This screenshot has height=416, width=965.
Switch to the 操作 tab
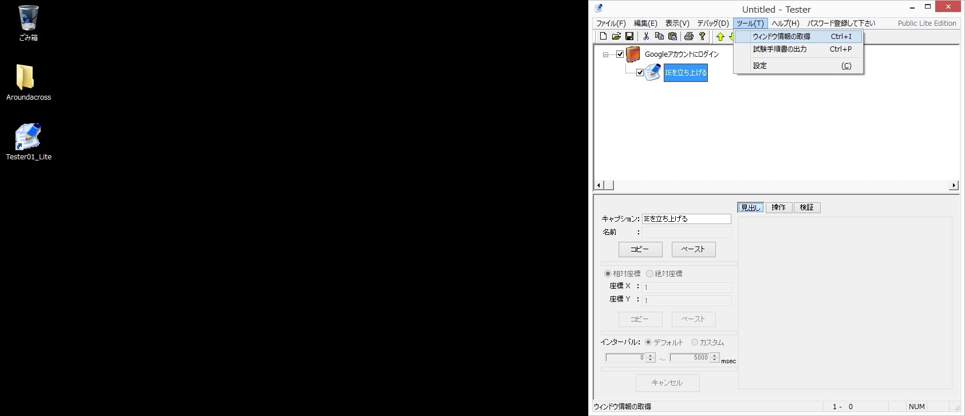(x=778, y=207)
